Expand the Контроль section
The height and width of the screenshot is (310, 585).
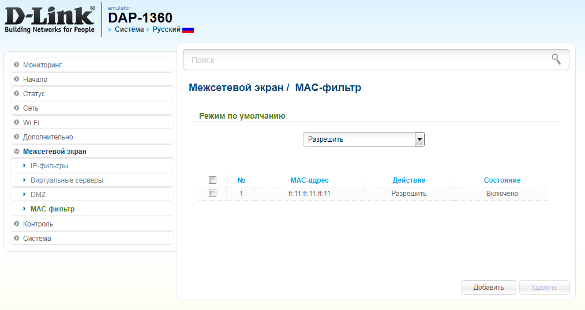click(x=92, y=224)
